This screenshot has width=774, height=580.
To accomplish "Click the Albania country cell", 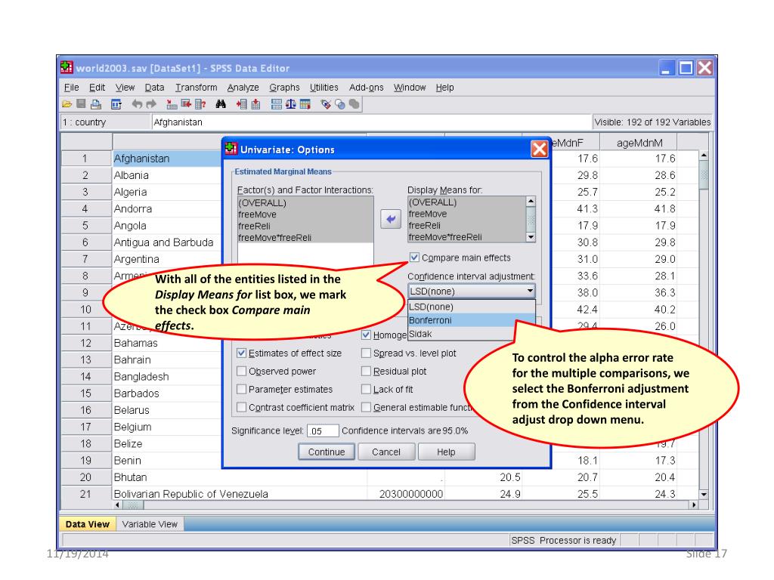I will coord(167,175).
